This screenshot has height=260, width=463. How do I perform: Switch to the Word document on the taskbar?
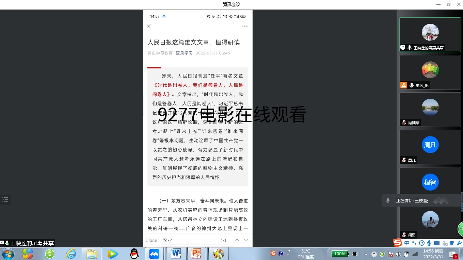point(176,254)
